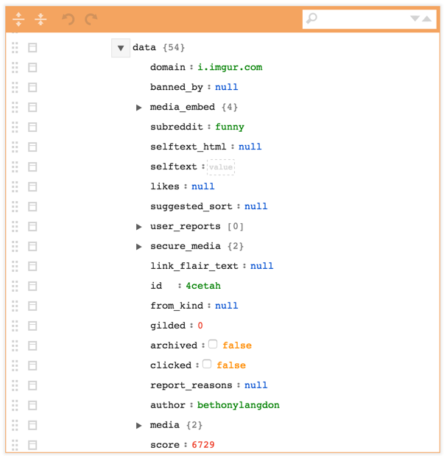
Task: Select the author value bethonylangdon
Action: (x=238, y=405)
